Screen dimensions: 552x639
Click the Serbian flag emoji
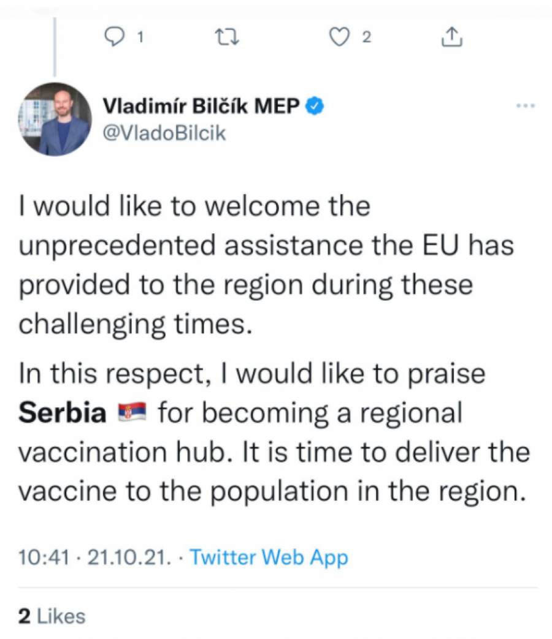click(x=132, y=414)
